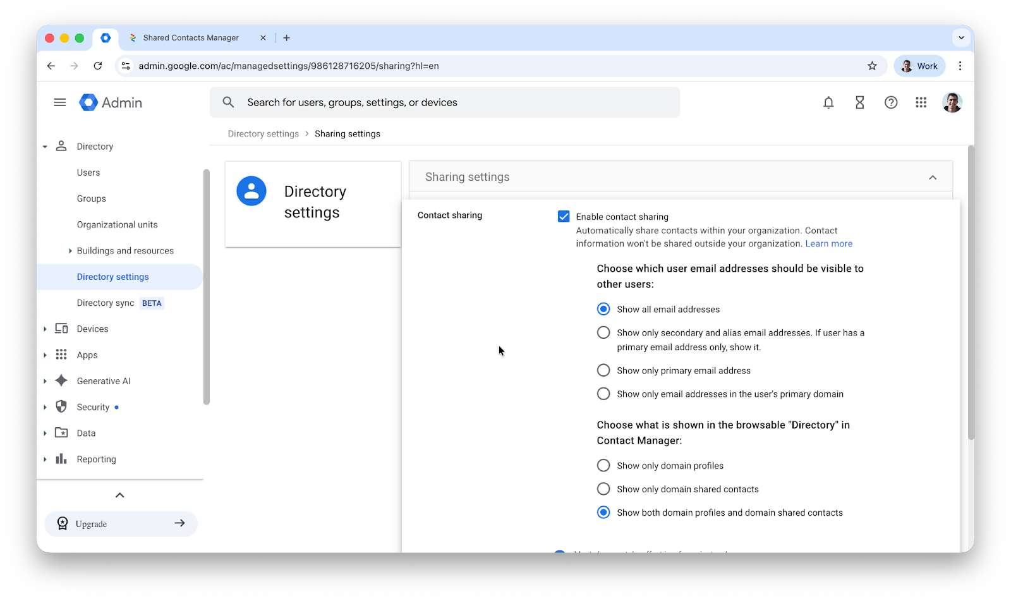Expand Buildings and resources tree item
Viewport: 1011px width, 601px height.
[x=70, y=251]
